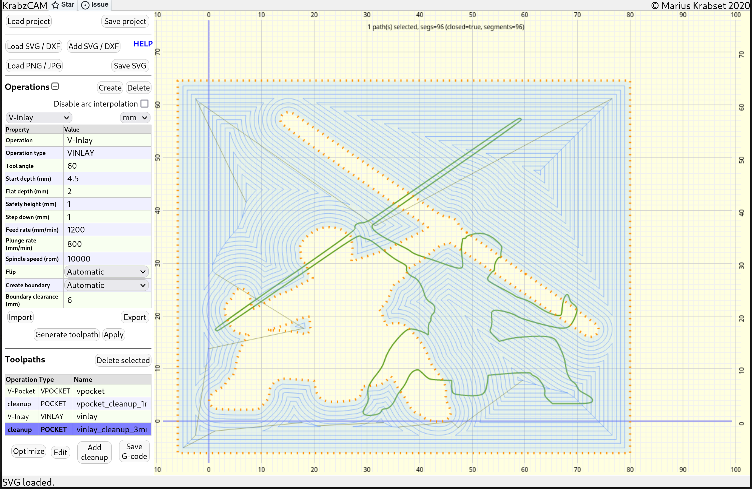Open the V-Inlay operation dropdown
752x489 pixels.
(x=39, y=118)
